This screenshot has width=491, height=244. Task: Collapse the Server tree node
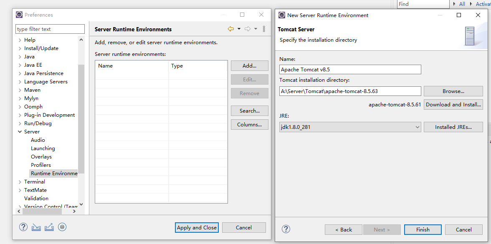pyautogui.click(x=20, y=132)
